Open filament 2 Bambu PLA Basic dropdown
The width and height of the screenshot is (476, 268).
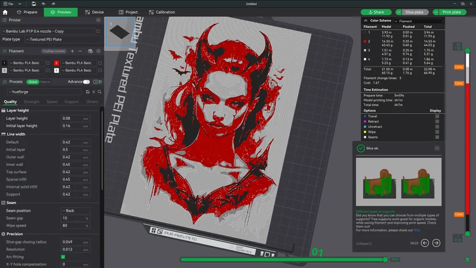point(79,63)
